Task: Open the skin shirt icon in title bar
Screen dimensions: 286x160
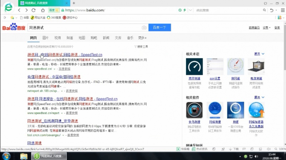Action: (265, 3)
